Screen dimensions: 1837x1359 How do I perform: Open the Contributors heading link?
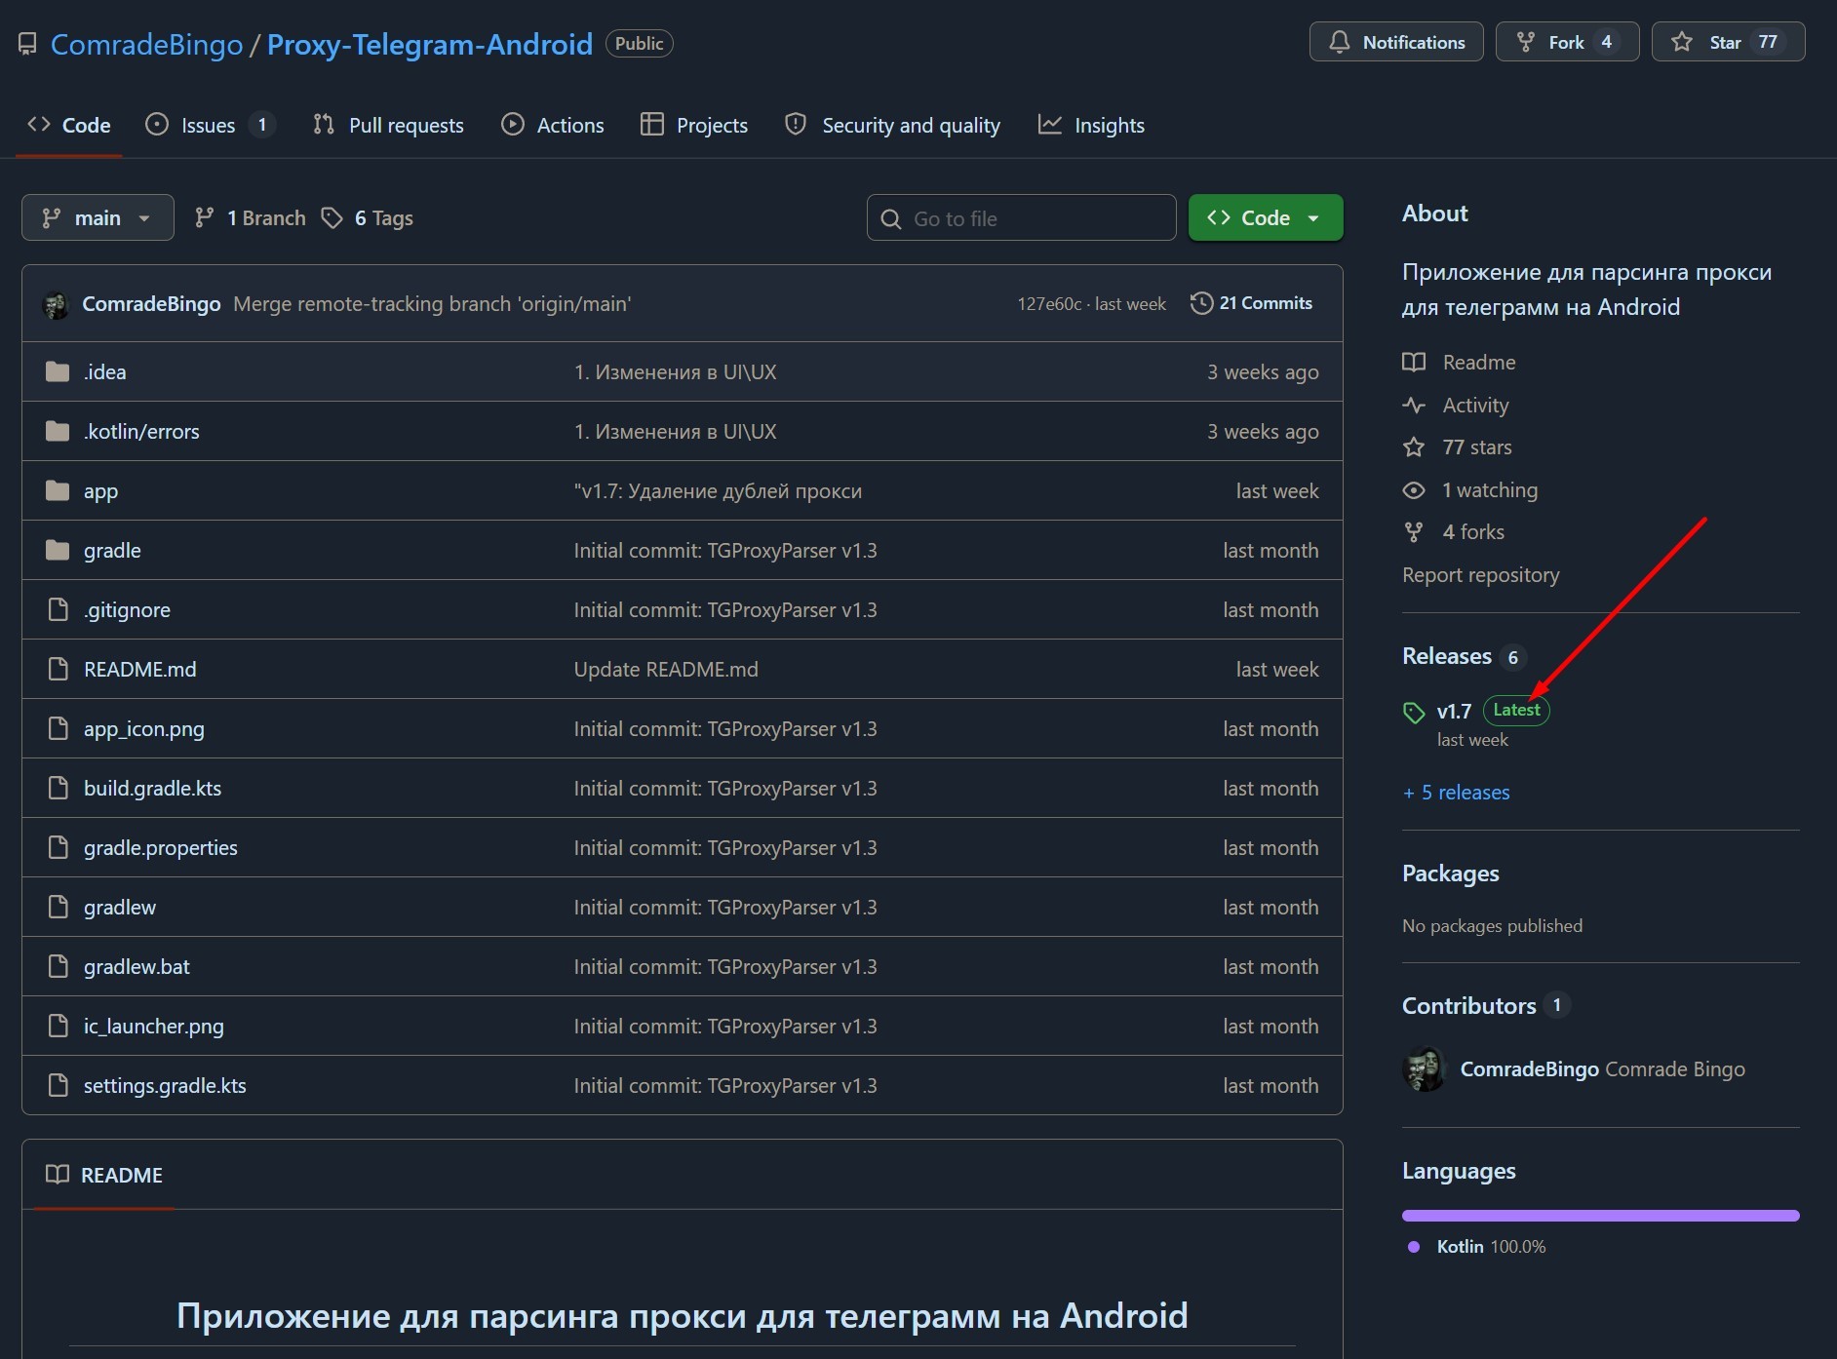tap(1469, 1005)
